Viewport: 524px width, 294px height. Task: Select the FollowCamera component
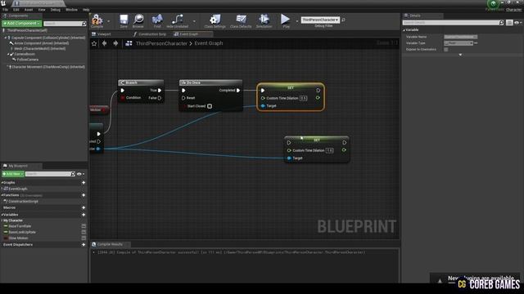[28, 60]
